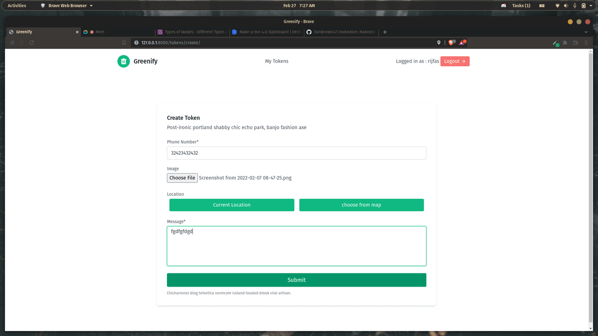The width and height of the screenshot is (598, 336).
Task: Close the Greenify tab
Action: (77, 32)
